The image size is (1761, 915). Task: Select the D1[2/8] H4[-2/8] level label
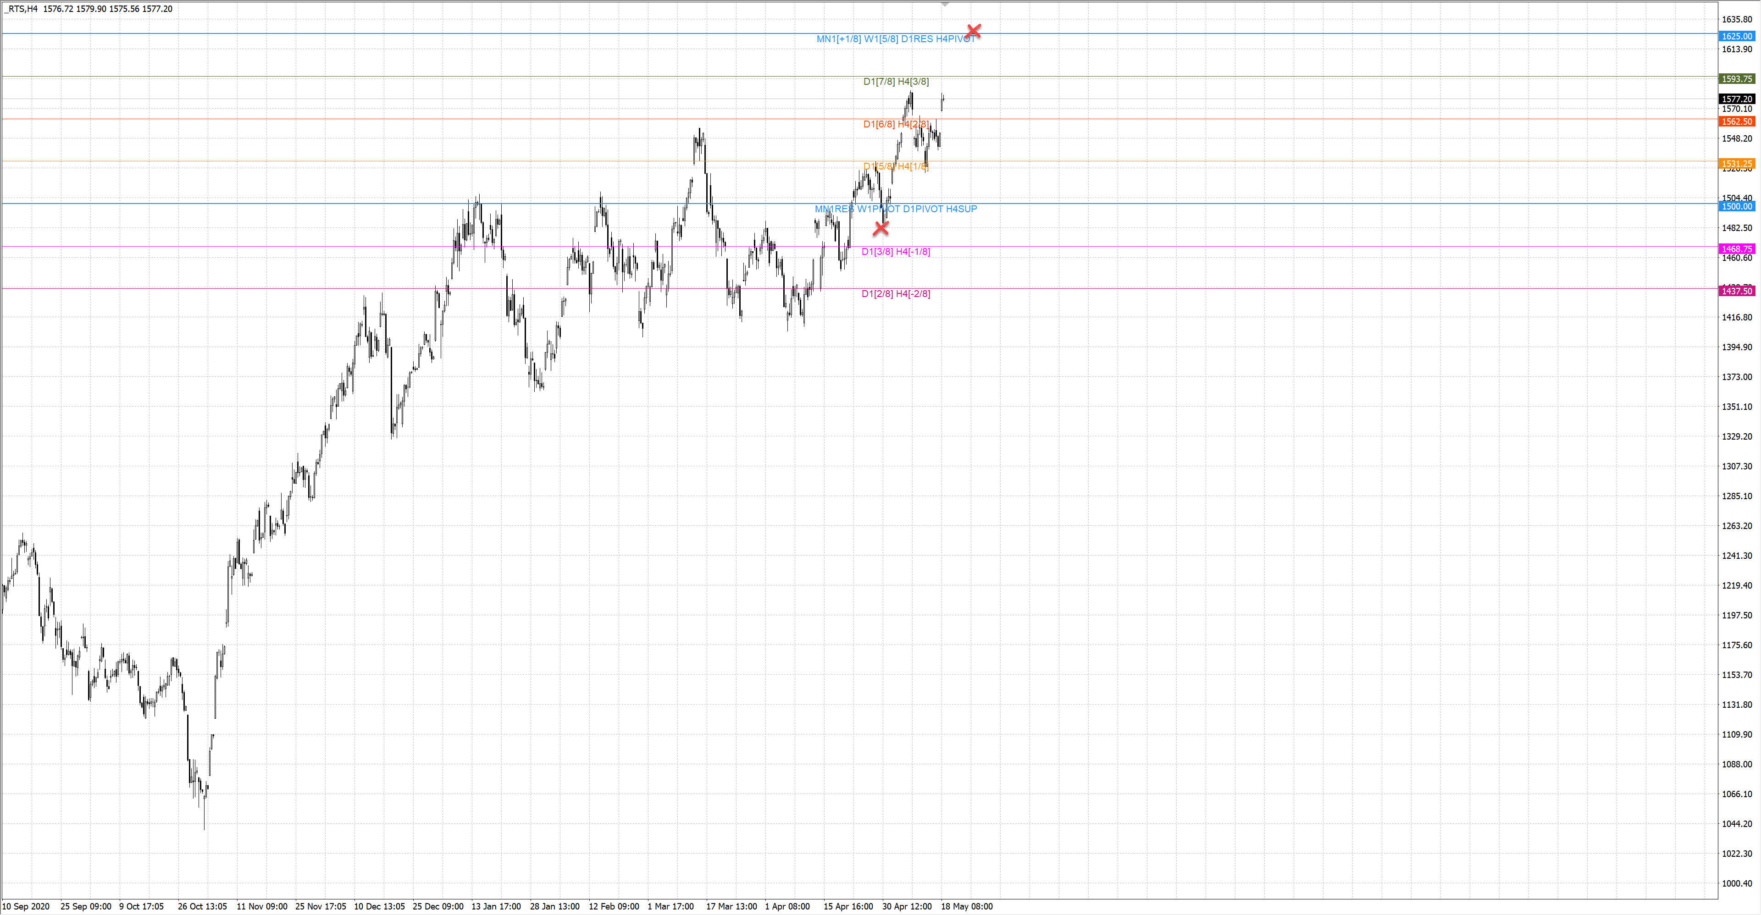coord(896,294)
